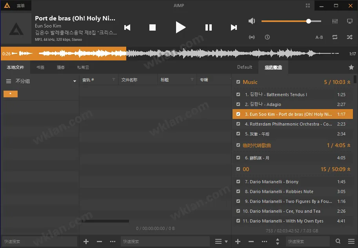Switch to the 私有云 tab
The image size is (358, 248).
pos(83,67)
